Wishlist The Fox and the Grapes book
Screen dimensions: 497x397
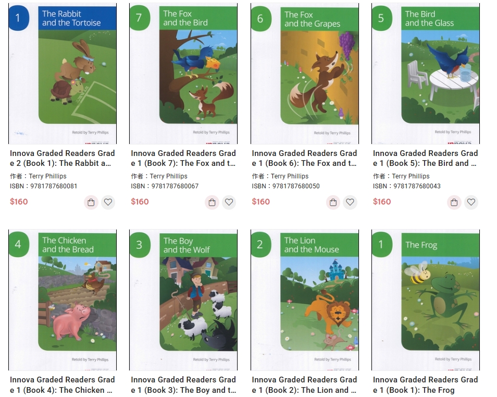[350, 202]
